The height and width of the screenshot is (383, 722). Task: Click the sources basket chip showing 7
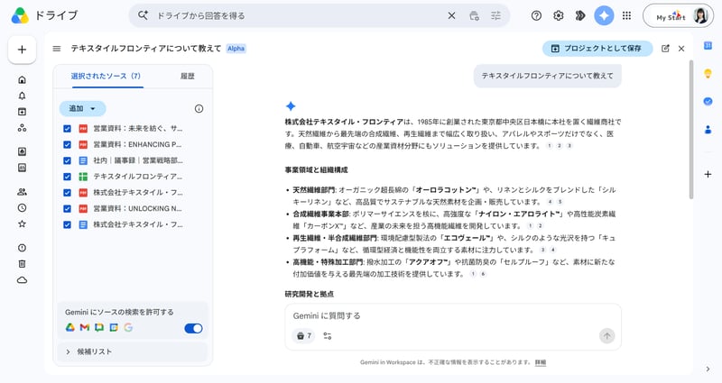(303, 336)
